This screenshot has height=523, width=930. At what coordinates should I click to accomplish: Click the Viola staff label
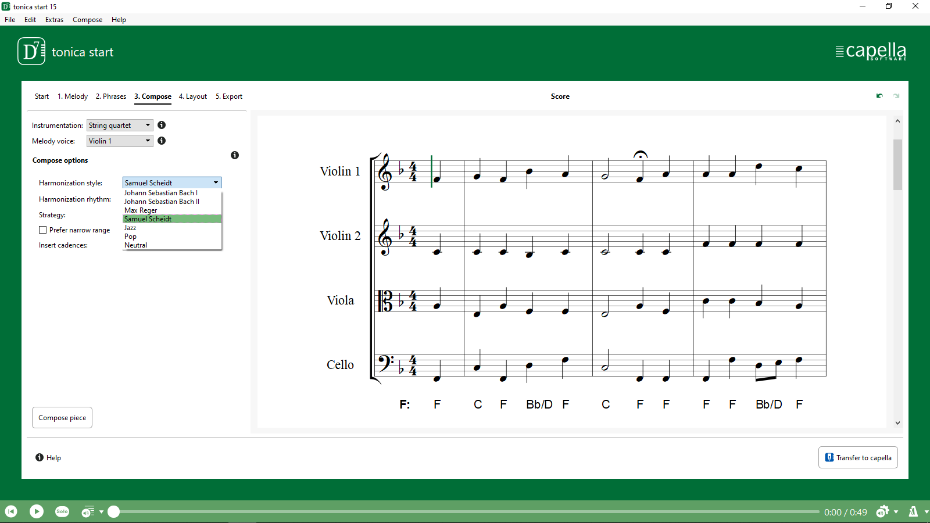coord(340,300)
